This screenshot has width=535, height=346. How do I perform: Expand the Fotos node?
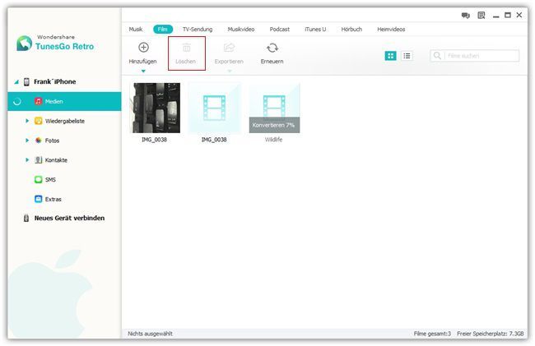click(x=27, y=141)
